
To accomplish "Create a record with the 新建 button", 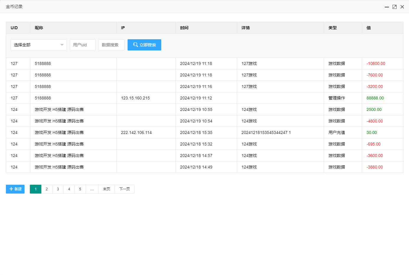I will [15, 189].
